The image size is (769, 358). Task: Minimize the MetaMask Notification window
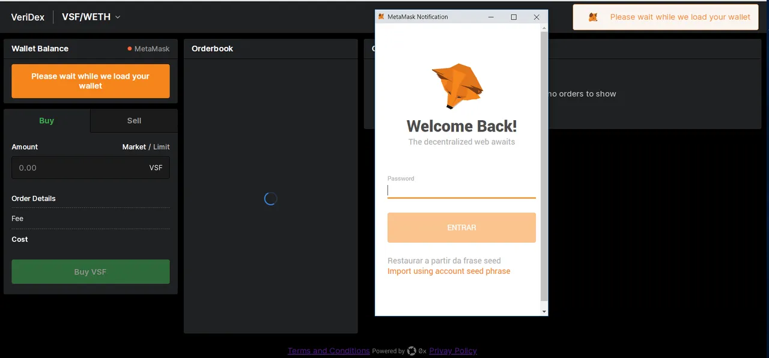(x=490, y=17)
